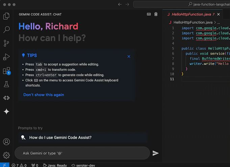The image size is (230, 167).
Task: Open the Explorer view in activity bar
Action: [6, 16]
